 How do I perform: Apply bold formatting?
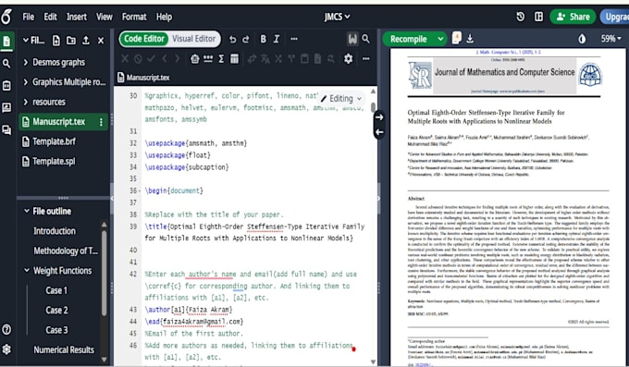click(263, 39)
